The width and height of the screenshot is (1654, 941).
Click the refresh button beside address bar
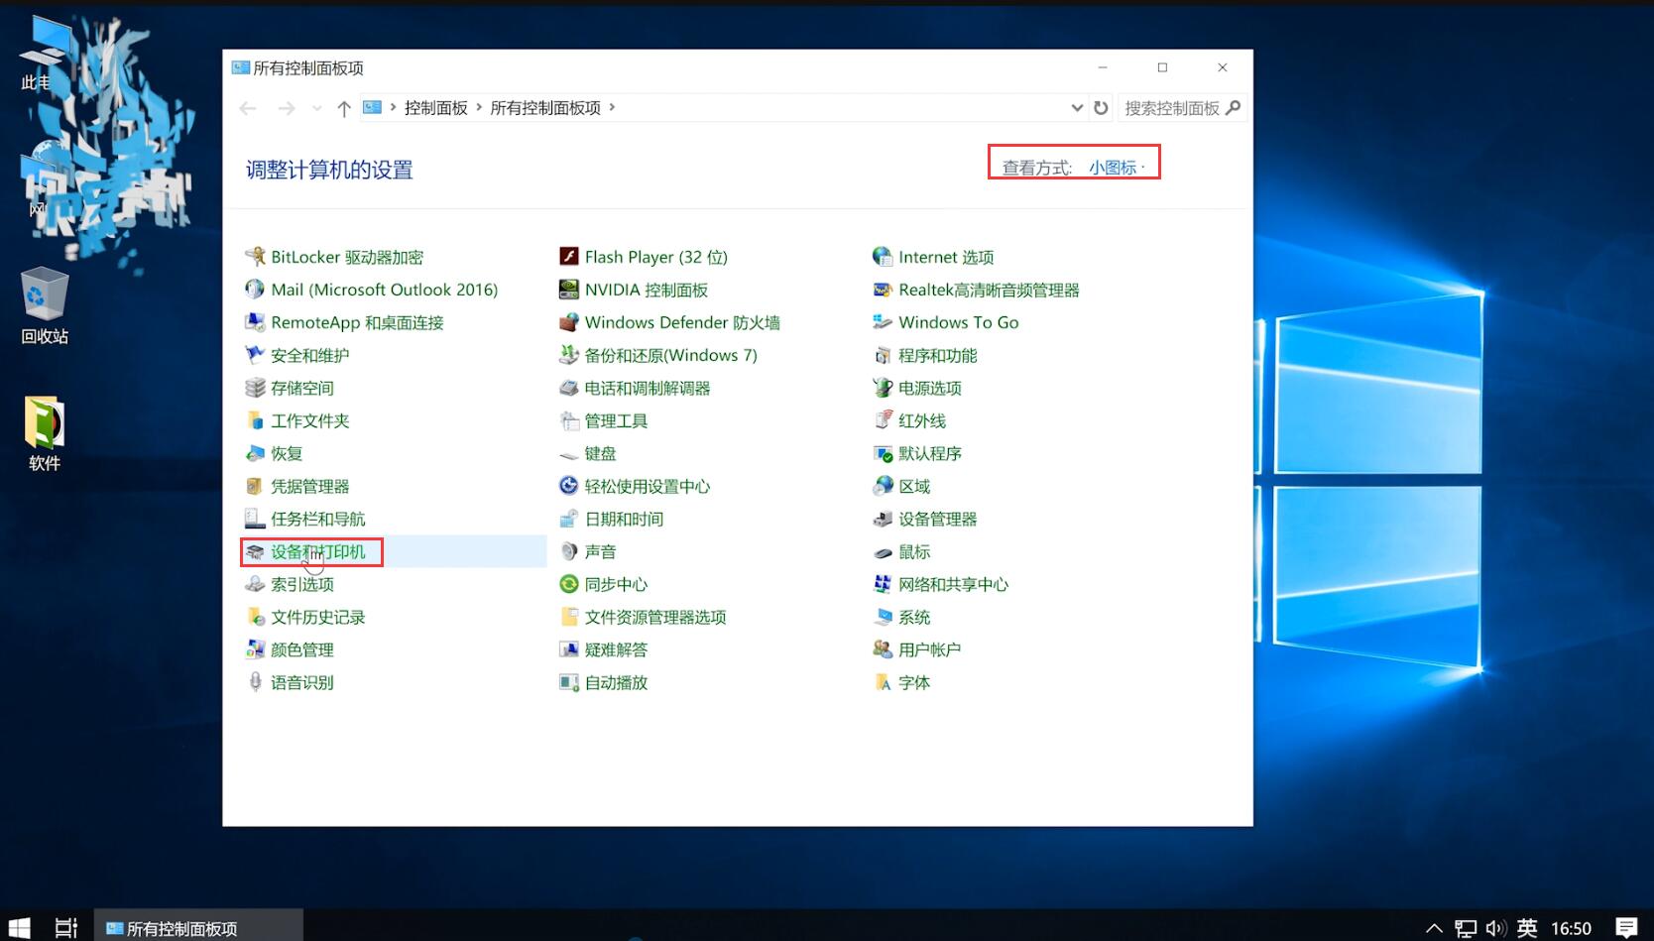coord(1101,108)
